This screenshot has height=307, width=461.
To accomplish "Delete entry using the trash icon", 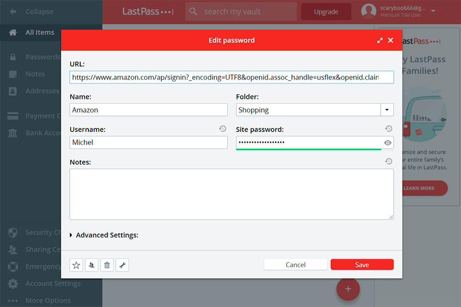I will pos(107,265).
